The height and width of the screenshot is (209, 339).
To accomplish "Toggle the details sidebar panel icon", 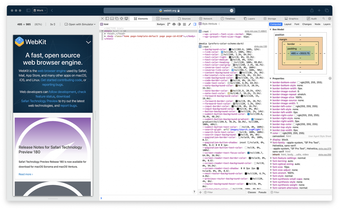I will coord(195,24).
